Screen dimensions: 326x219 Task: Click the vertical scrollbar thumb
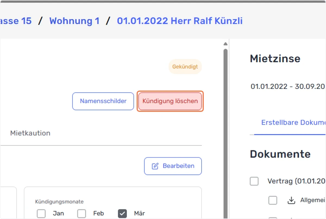point(225,133)
